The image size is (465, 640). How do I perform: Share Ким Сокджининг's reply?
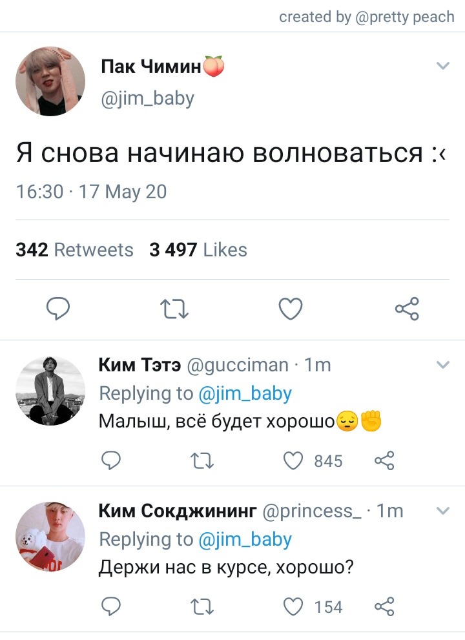384,606
